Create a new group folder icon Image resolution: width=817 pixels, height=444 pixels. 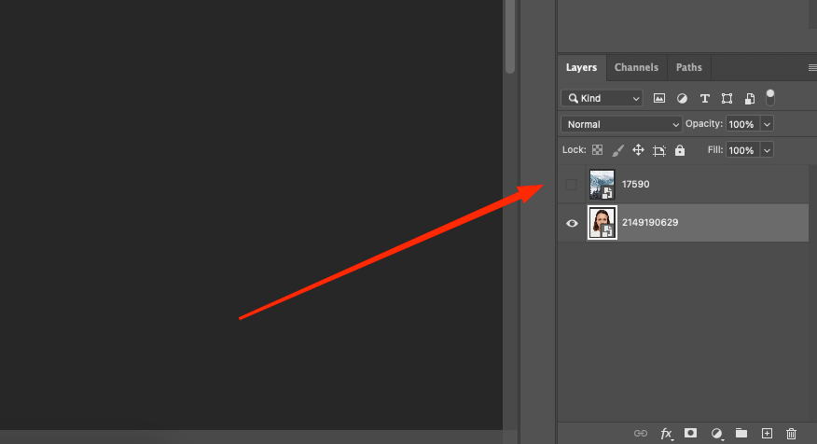(741, 433)
